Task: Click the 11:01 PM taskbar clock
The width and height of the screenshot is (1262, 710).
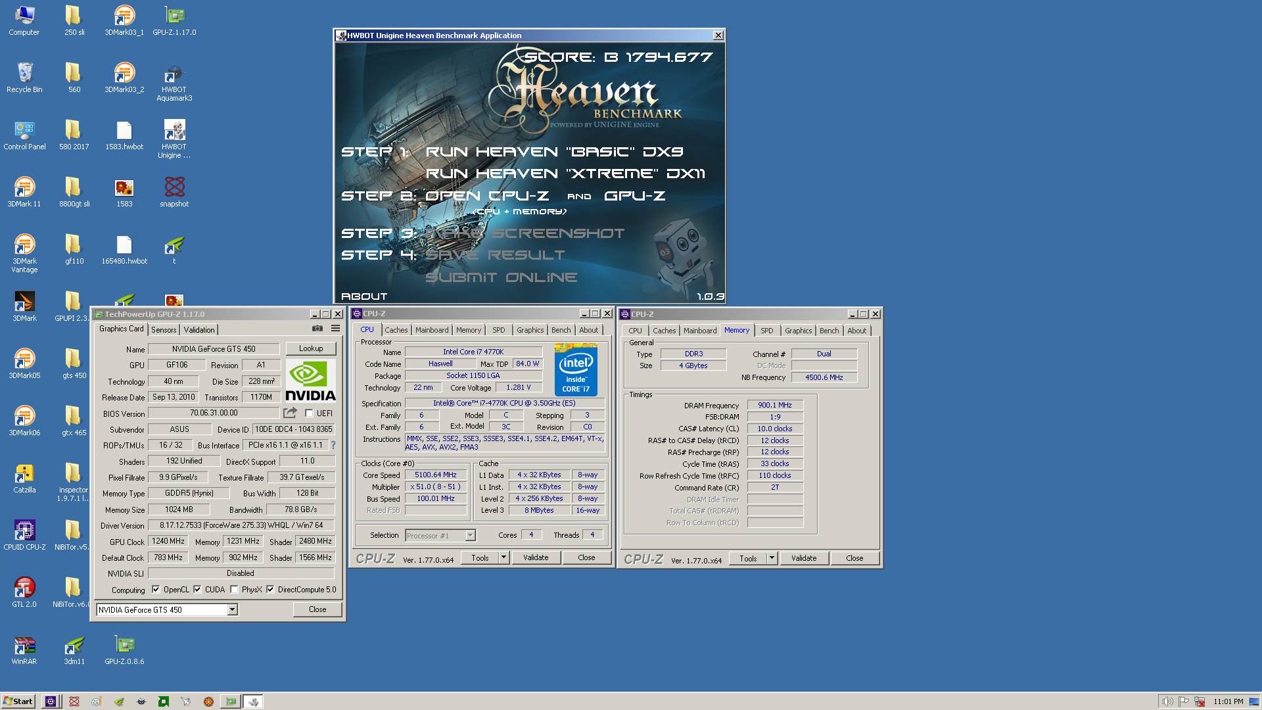Action: click(x=1228, y=701)
